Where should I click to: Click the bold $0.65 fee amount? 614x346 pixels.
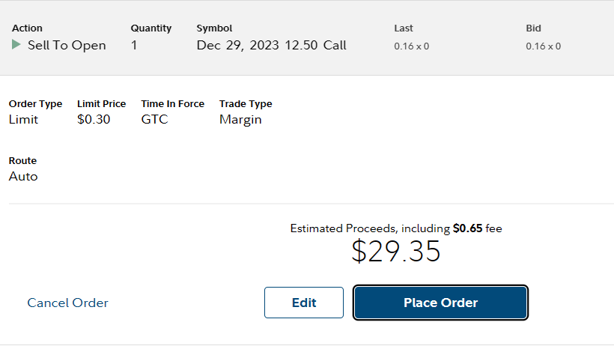point(467,228)
